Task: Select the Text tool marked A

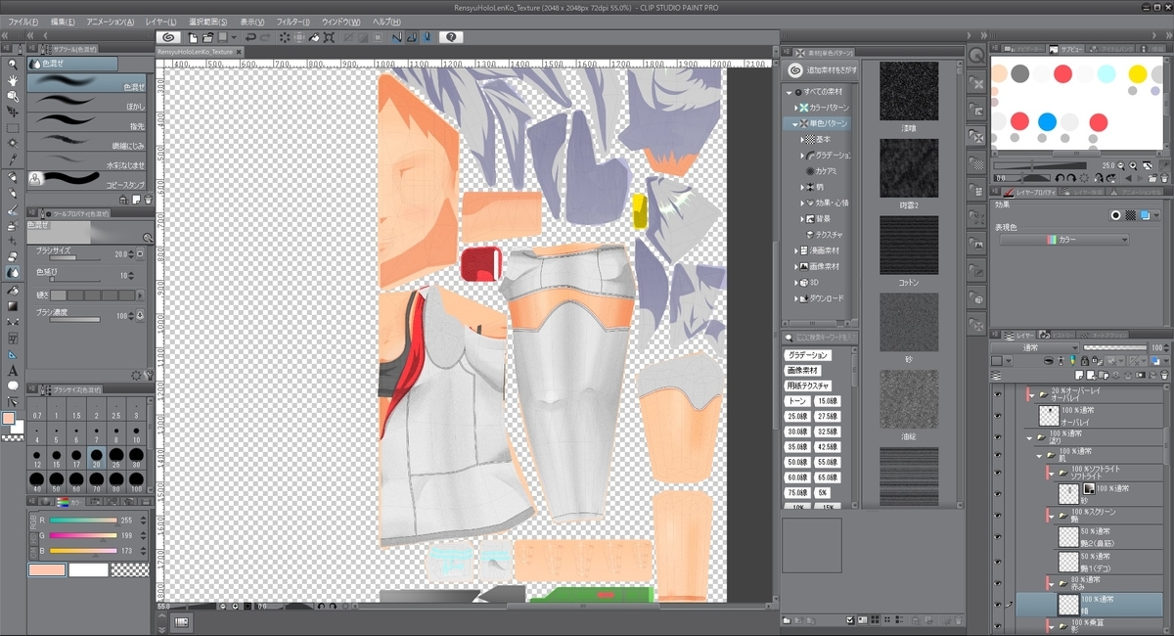Action: (13, 370)
